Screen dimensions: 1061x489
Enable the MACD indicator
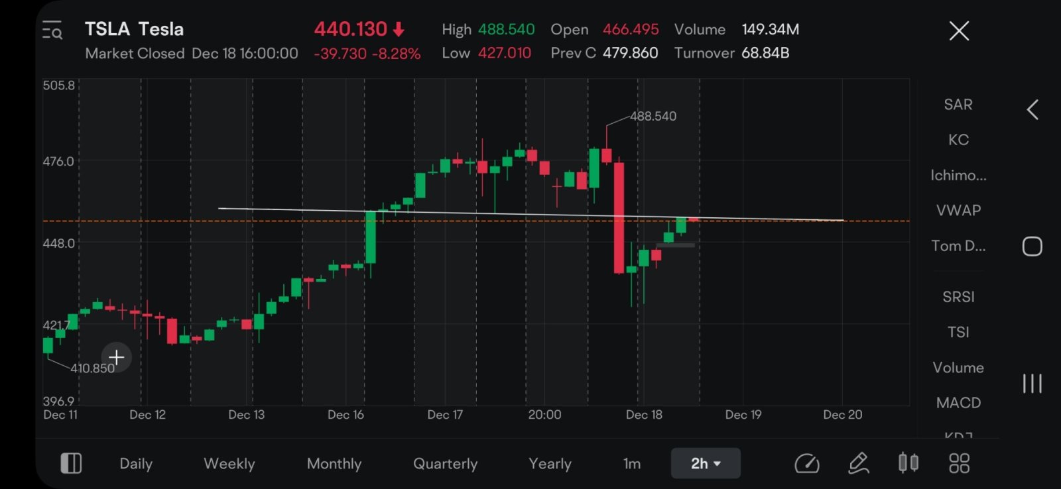[x=958, y=403]
